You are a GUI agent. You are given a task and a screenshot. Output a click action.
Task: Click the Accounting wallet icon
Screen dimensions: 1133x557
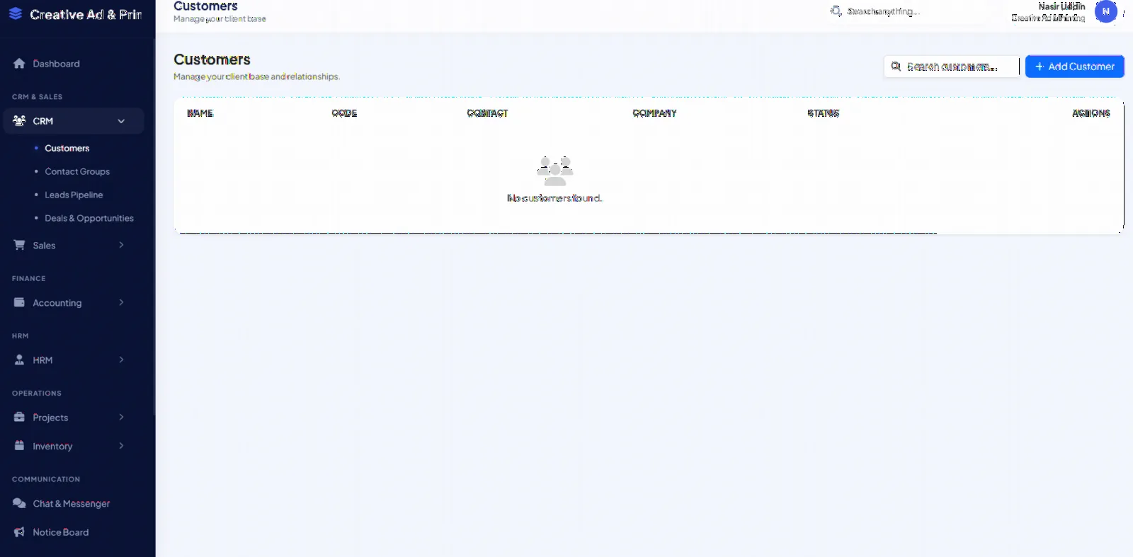click(19, 302)
